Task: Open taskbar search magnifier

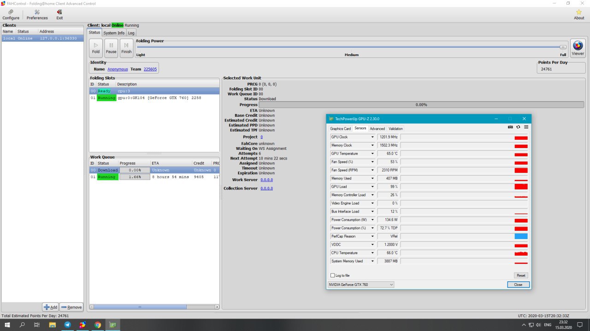Action: [x=22, y=325]
